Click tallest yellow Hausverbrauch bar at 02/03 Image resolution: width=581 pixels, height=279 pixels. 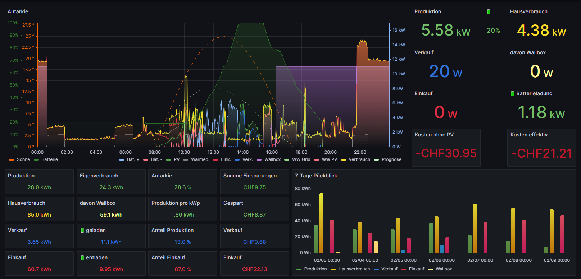coord(321,223)
